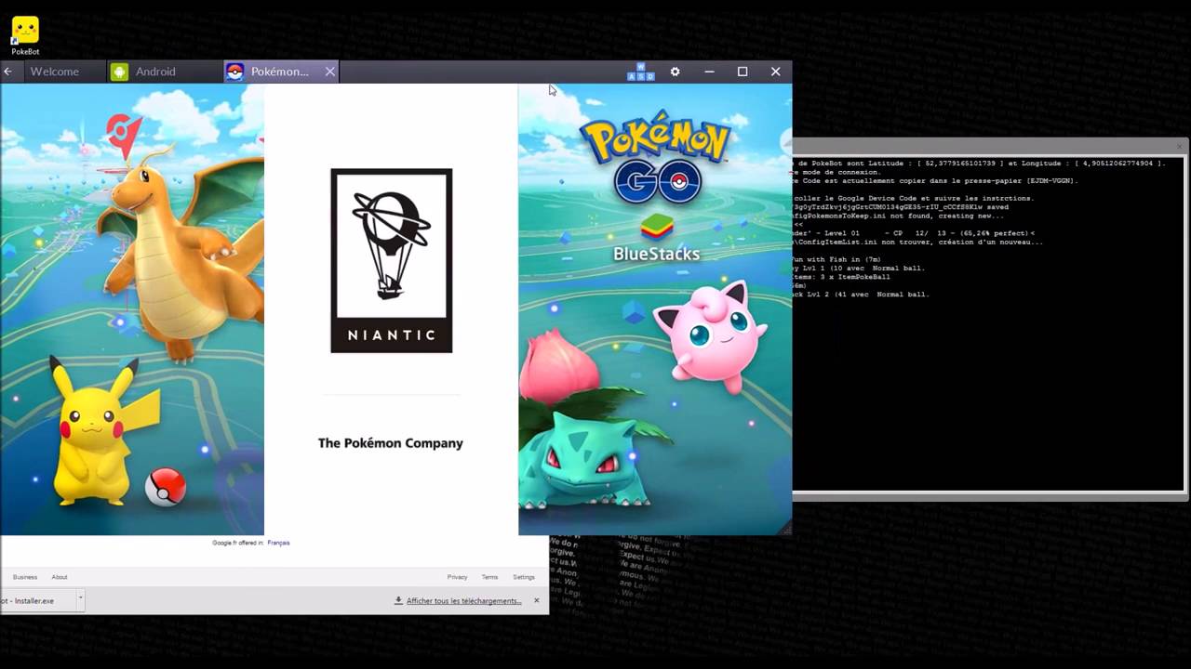Screen dimensions: 1191x669
Task: Dismiss the downloads bar with X
Action: point(536,600)
